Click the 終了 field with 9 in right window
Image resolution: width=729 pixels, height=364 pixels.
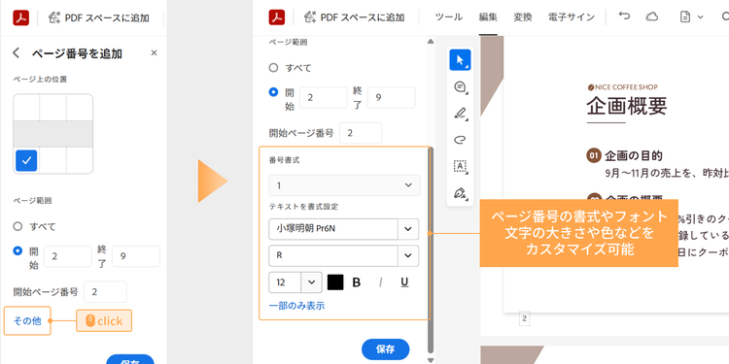[x=391, y=97]
